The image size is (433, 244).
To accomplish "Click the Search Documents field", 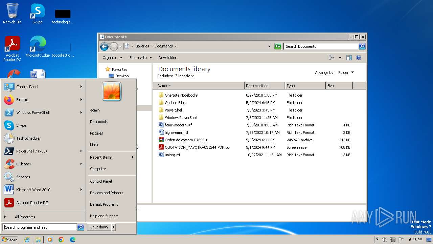I will click(321, 46).
